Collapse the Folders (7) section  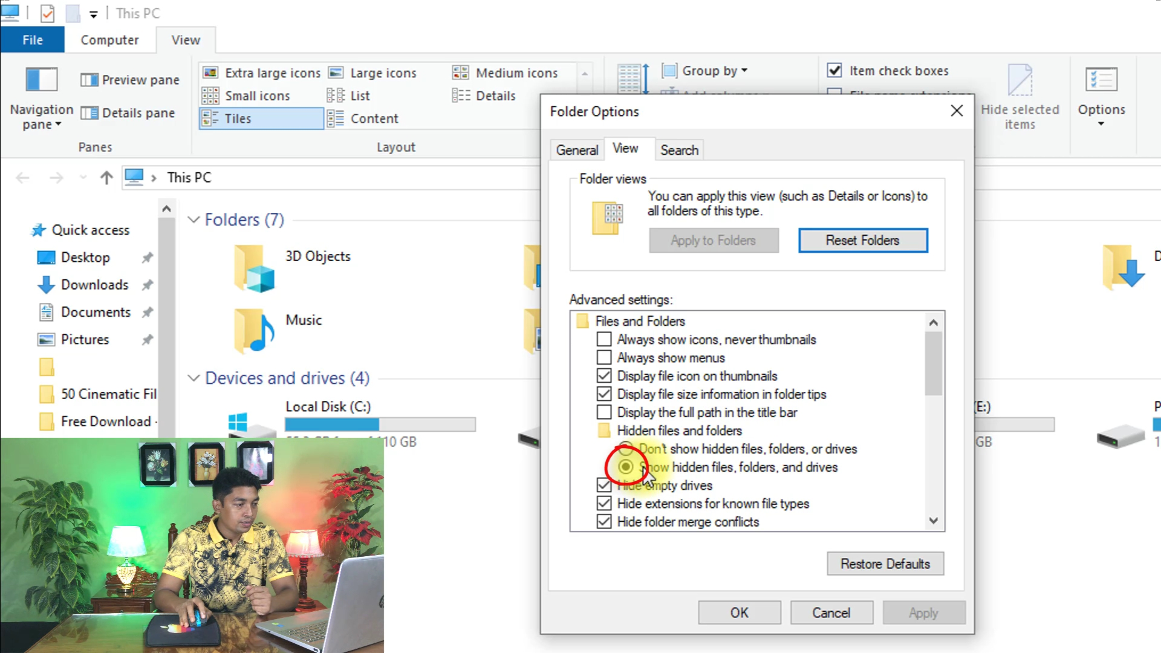pos(193,219)
